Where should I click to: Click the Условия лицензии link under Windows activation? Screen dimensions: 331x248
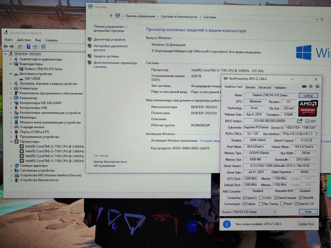pos(210,141)
